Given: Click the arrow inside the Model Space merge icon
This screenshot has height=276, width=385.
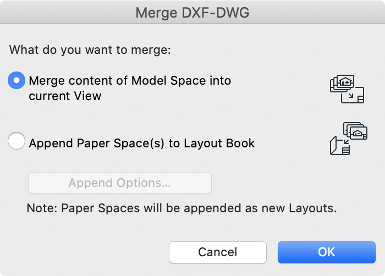Looking at the screenshot, I should (351, 96).
